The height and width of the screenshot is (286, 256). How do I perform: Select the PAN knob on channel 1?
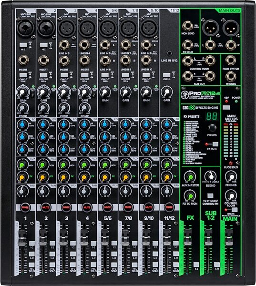tap(22, 191)
